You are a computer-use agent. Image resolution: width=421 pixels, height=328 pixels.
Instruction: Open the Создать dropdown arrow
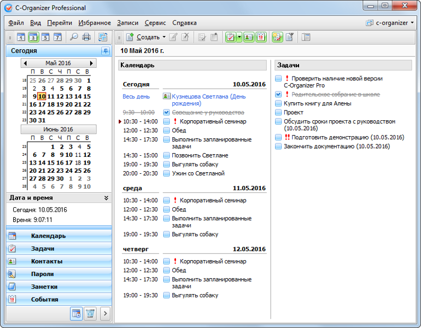coord(164,37)
